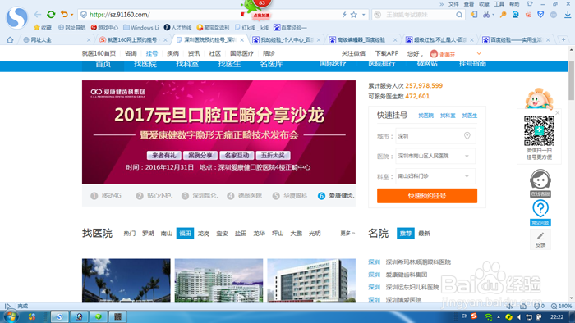Select banner slide 6 爱康健齿

tap(336, 196)
